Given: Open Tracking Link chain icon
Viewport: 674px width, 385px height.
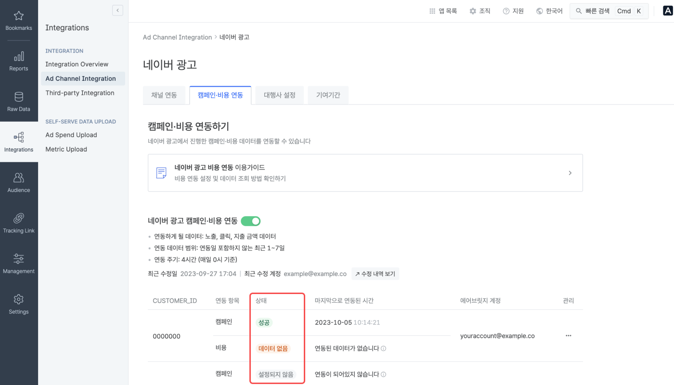Looking at the screenshot, I should [x=19, y=218].
